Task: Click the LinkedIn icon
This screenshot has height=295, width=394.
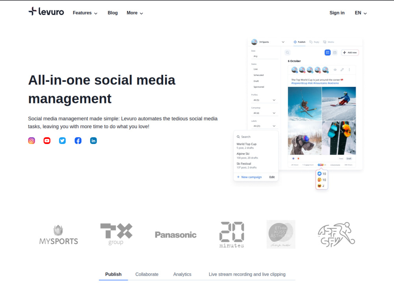Action: [93, 141]
